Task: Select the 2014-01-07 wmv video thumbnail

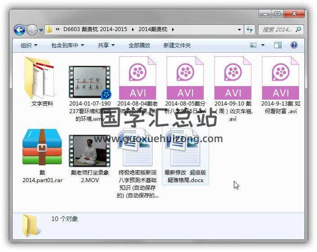Action: (90, 81)
